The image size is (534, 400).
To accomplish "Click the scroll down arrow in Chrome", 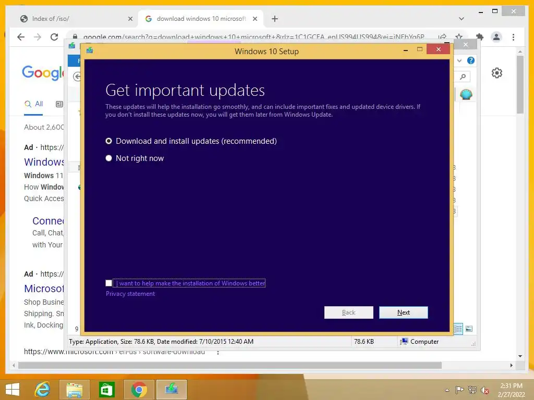I will tap(520, 356).
